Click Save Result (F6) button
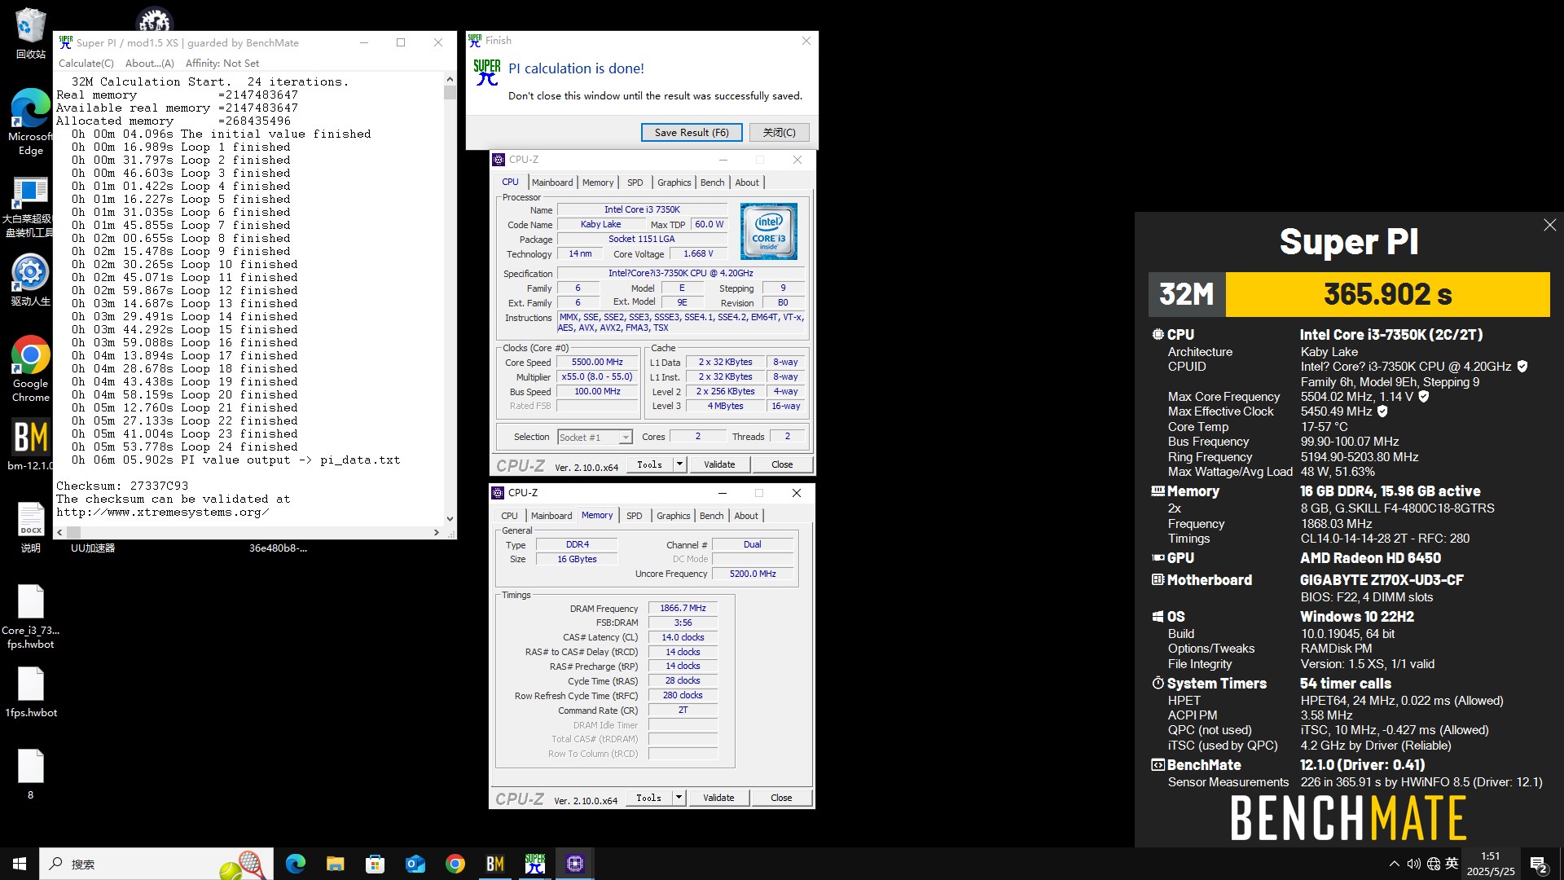 [x=692, y=133]
